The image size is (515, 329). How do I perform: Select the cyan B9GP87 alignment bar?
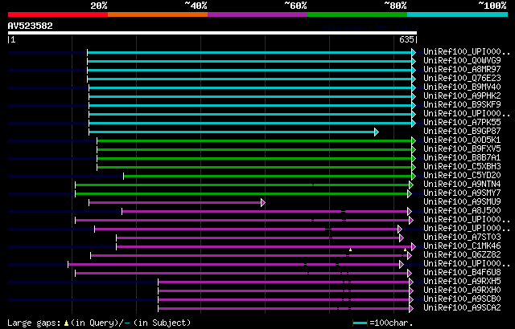232,132
